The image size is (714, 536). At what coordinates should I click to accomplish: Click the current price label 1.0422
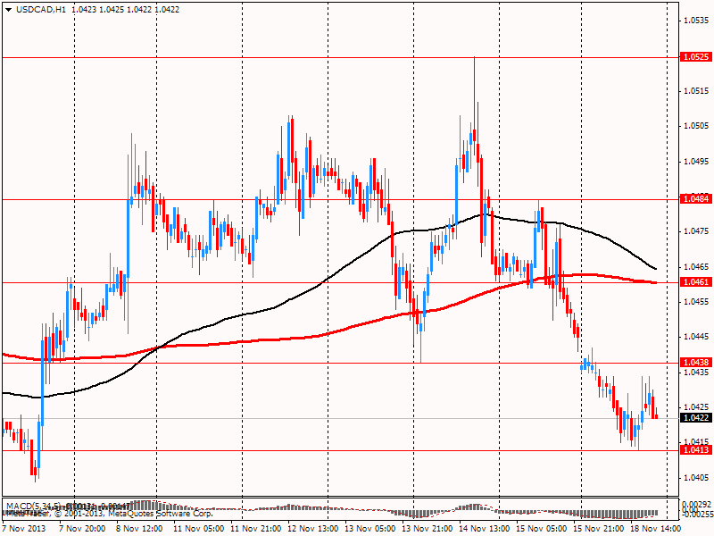(x=696, y=418)
